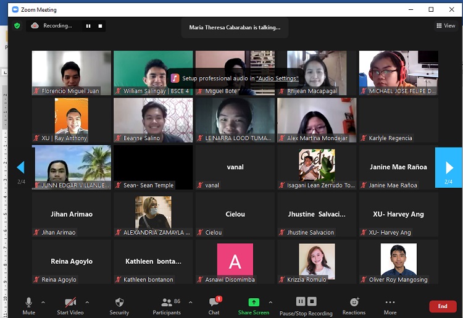
Task: Select the MICHAEL JOSE FELIPE video tile
Action: point(399,73)
